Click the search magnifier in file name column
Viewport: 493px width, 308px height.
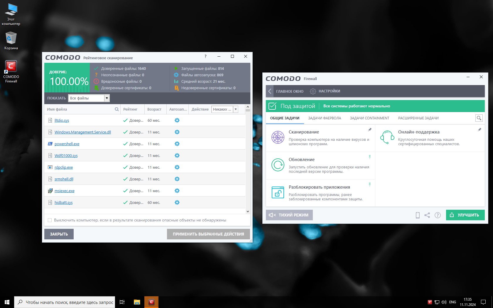117,109
